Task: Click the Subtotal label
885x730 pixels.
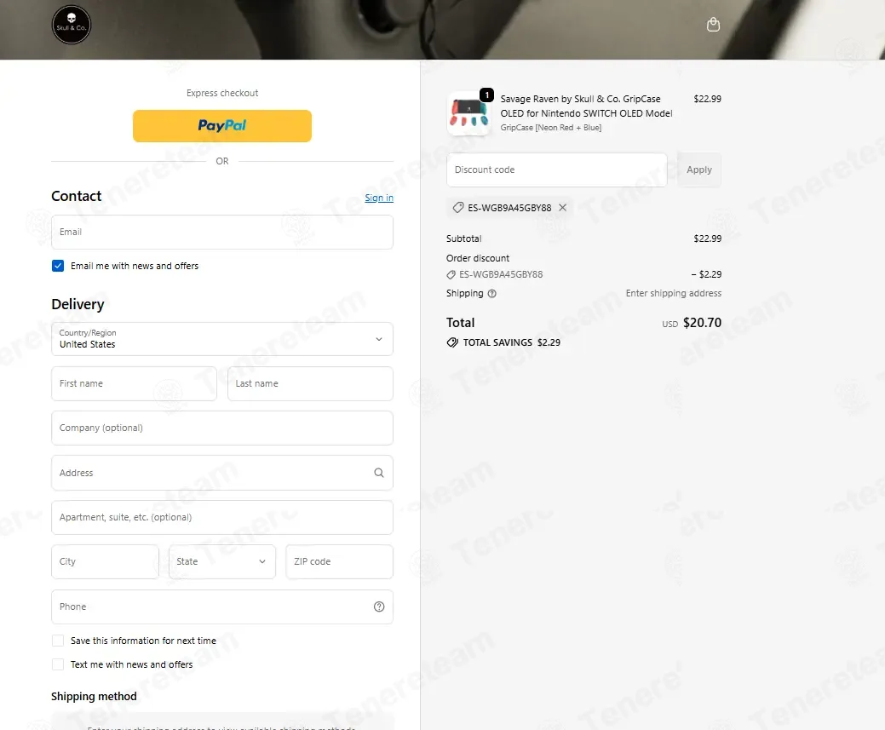Action: 464,239
